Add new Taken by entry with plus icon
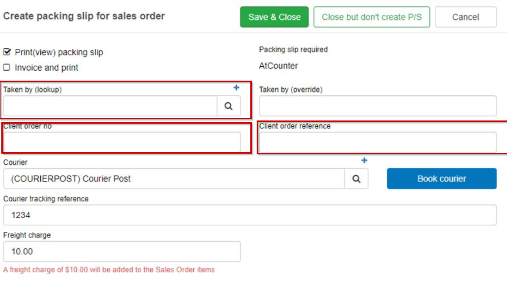Image resolution: width=507 pixels, height=288 pixels. [236, 87]
